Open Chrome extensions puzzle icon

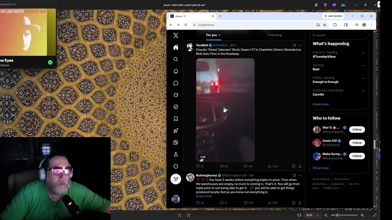(x=335, y=25)
